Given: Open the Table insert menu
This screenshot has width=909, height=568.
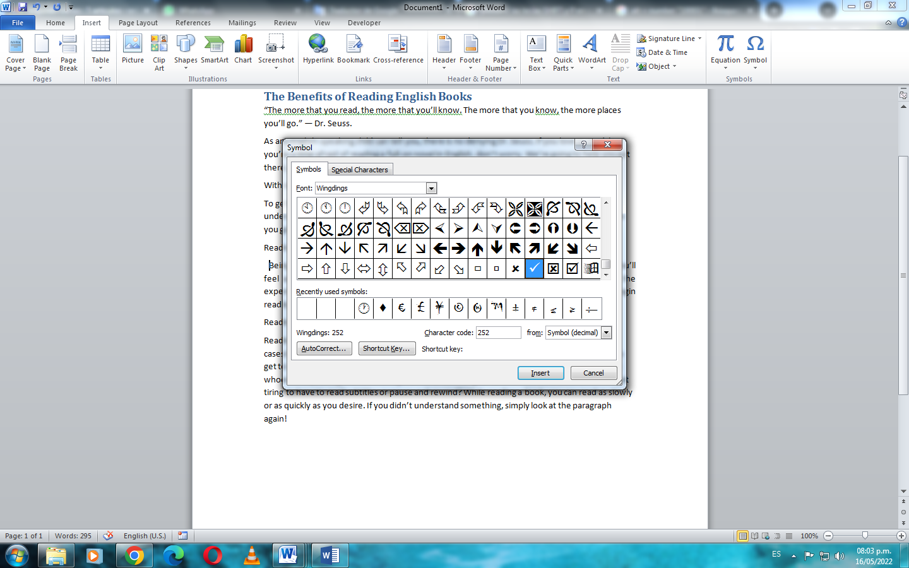Looking at the screenshot, I should tap(101, 53).
